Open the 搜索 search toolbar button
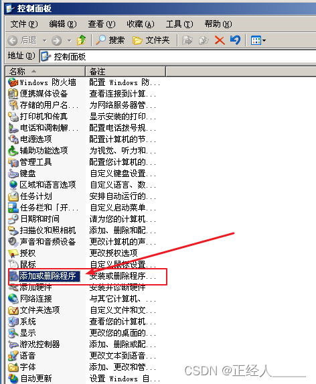 point(110,40)
